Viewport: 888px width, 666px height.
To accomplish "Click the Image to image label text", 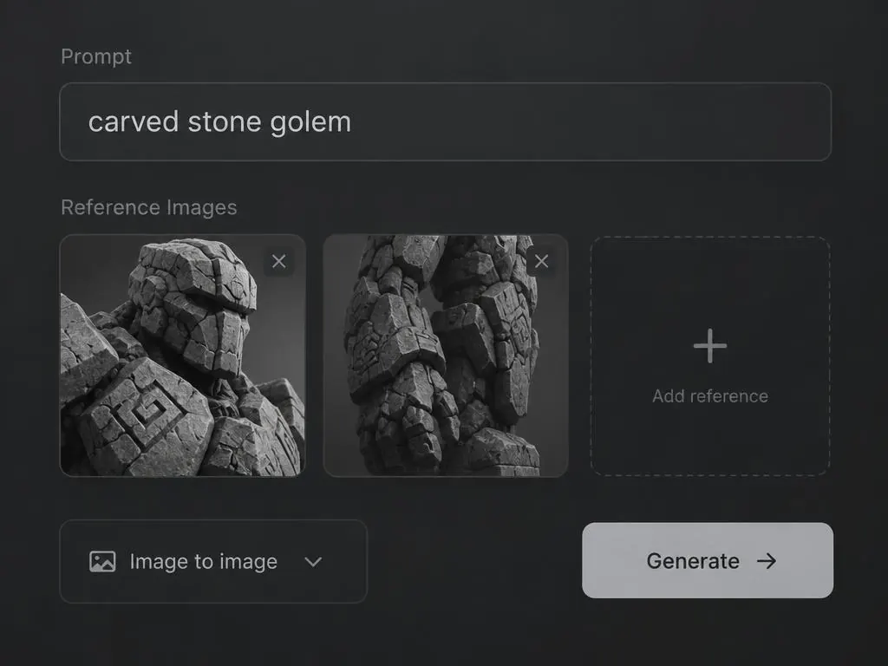I will click(204, 562).
